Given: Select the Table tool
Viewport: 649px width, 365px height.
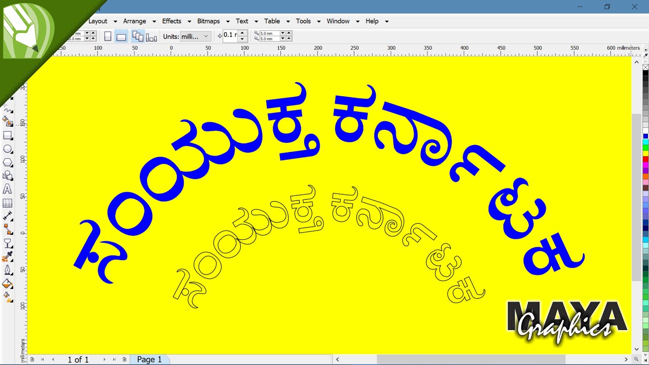Looking at the screenshot, I should 8,203.
